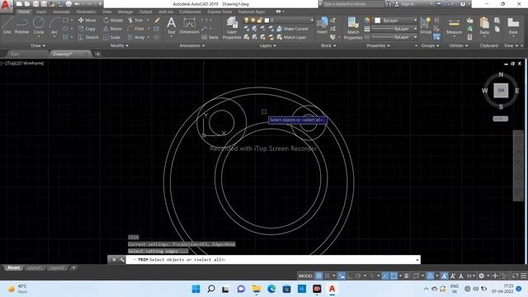Click the Rotate tool
528x297 pixels.
[113, 20]
